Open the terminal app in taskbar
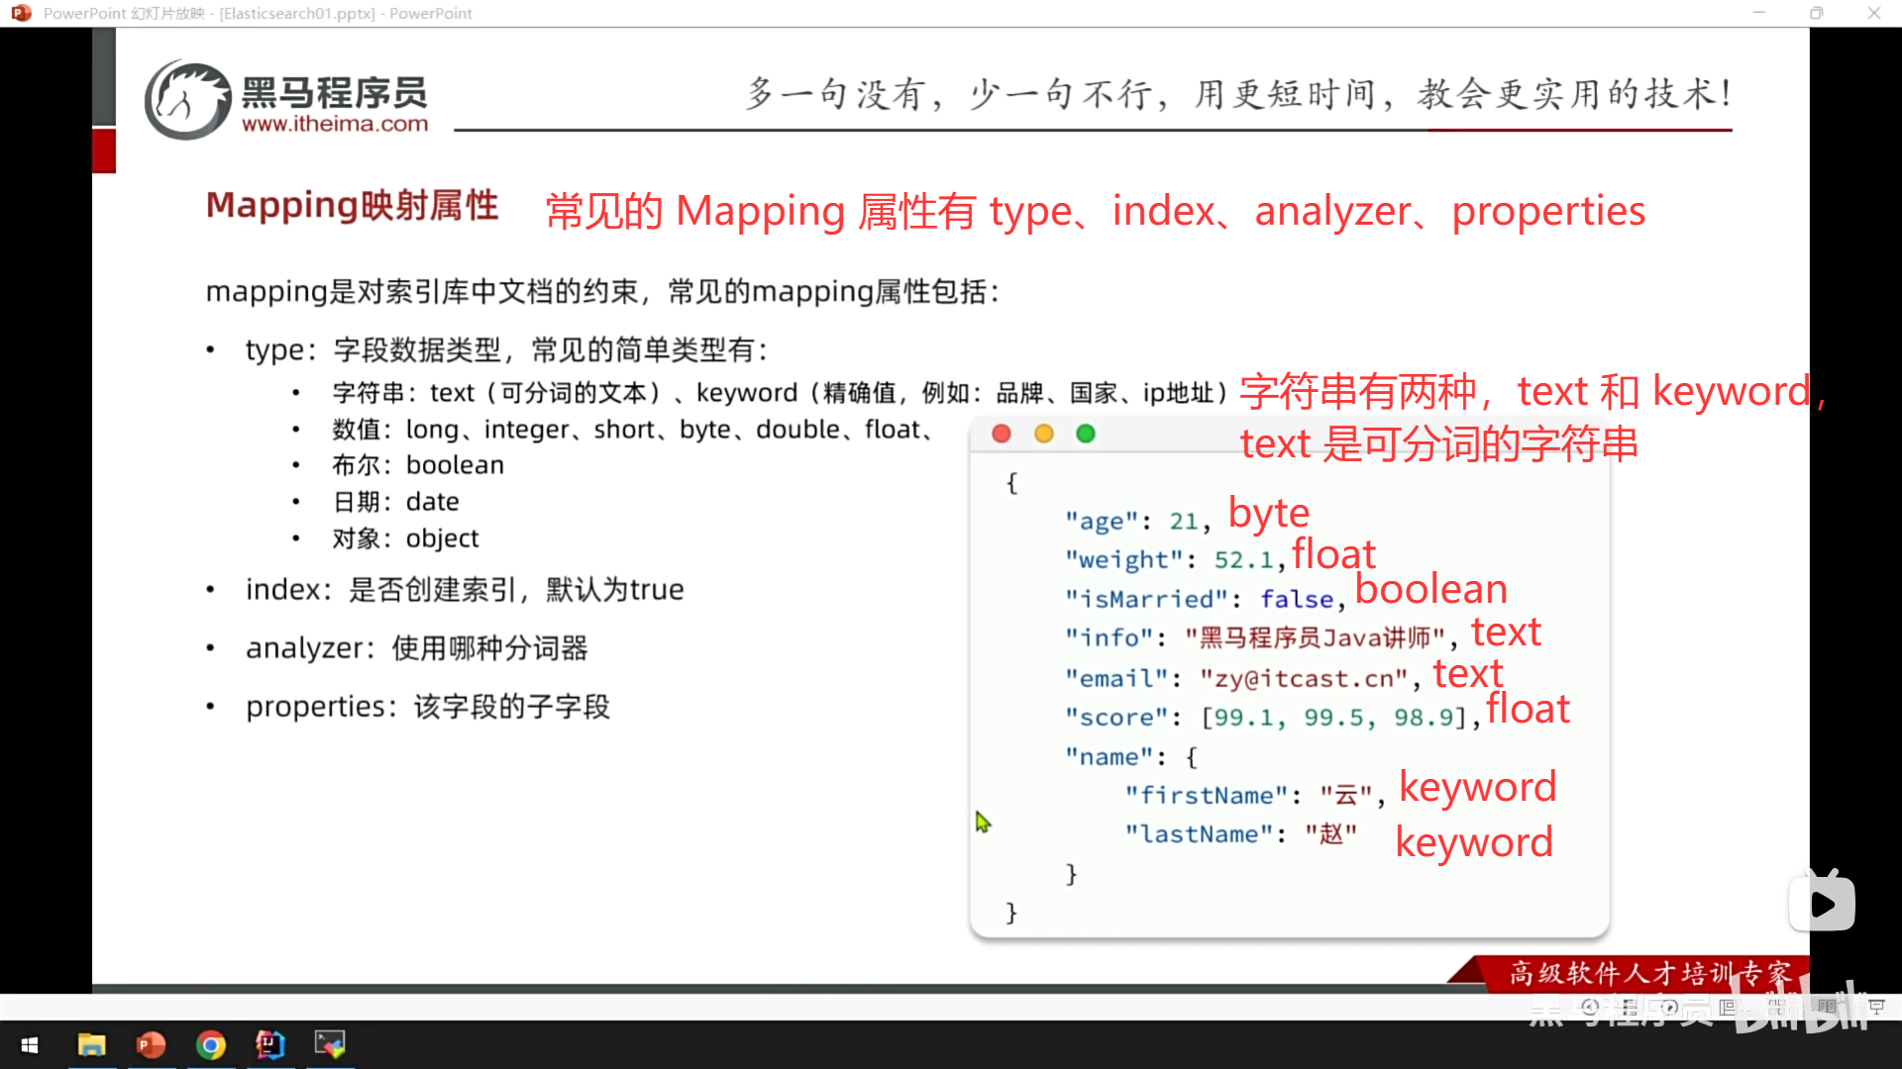This screenshot has height=1069, width=1902. point(329,1044)
